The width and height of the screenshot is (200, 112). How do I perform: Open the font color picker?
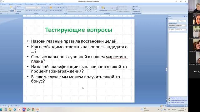(46, 11)
